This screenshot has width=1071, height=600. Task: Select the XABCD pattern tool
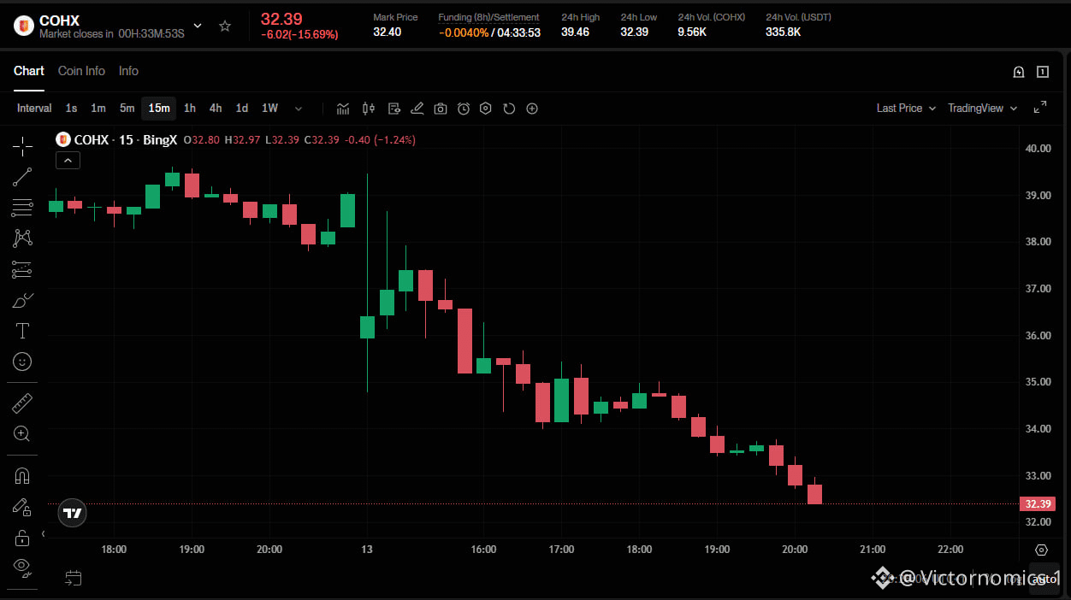(x=23, y=238)
